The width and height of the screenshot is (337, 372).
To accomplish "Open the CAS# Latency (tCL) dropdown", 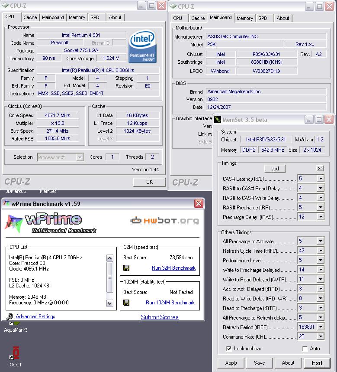I will 321,178.
